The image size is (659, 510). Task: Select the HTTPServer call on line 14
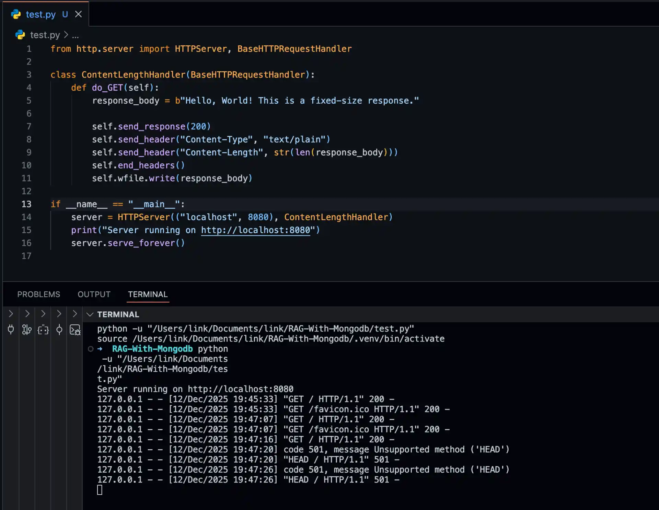(x=143, y=217)
